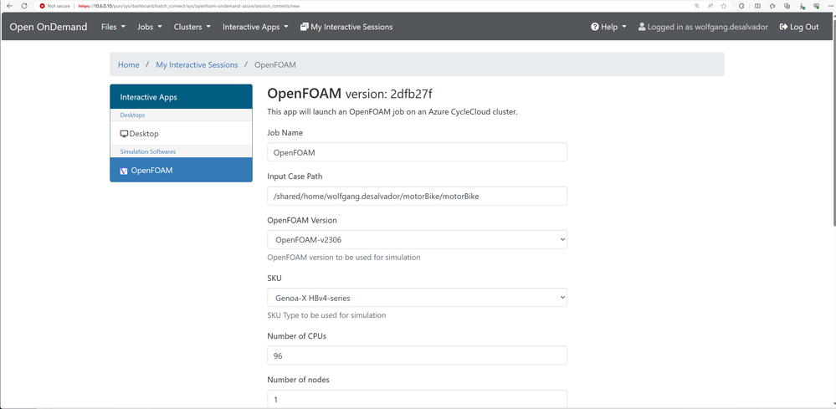This screenshot has height=409, width=836.
Task: Click the Open OnDemand brand link
Action: [49, 27]
